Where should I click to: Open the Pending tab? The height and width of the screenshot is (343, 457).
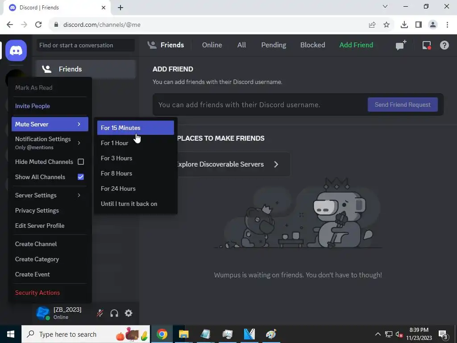coord(274,45)
